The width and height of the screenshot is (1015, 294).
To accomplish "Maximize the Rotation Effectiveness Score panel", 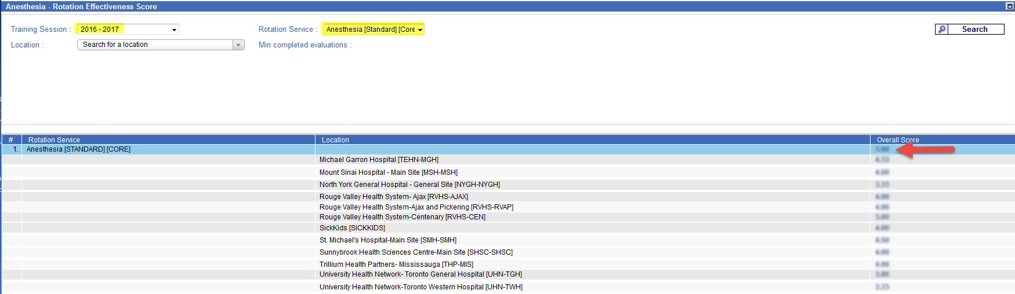I will tap(1010, 6).
